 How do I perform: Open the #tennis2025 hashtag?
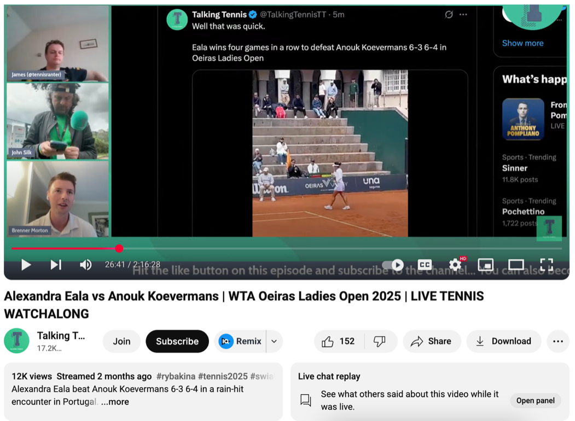[223, 376]
